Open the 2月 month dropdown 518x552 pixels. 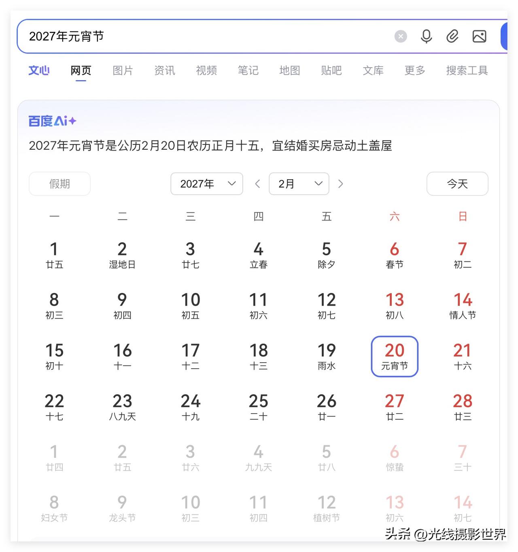tap(299, 184)
